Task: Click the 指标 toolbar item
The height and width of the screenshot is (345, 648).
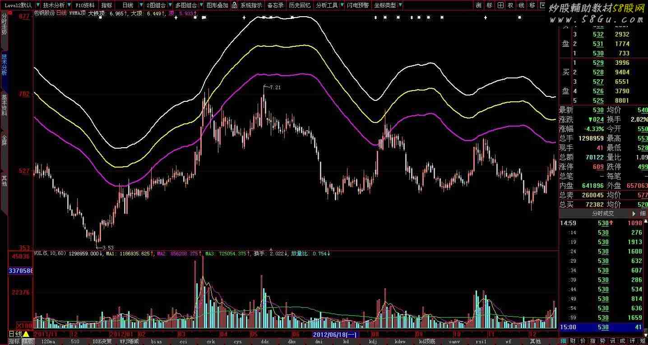Action: point(106,5)
